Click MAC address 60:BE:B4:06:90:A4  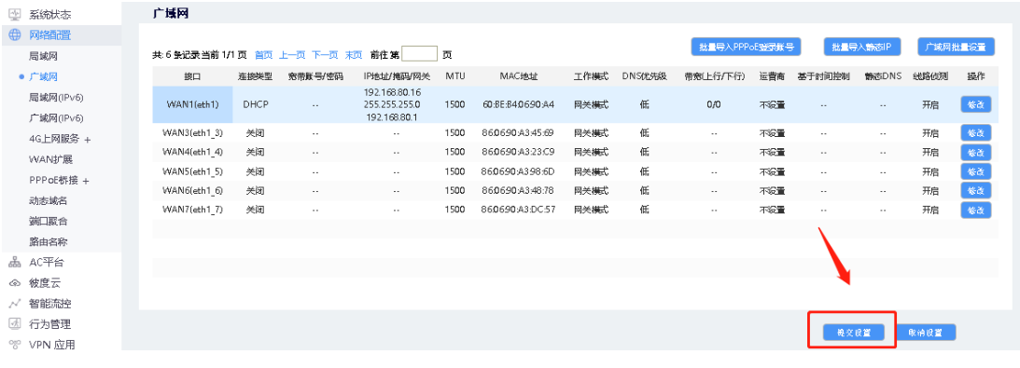coord(519,104)
